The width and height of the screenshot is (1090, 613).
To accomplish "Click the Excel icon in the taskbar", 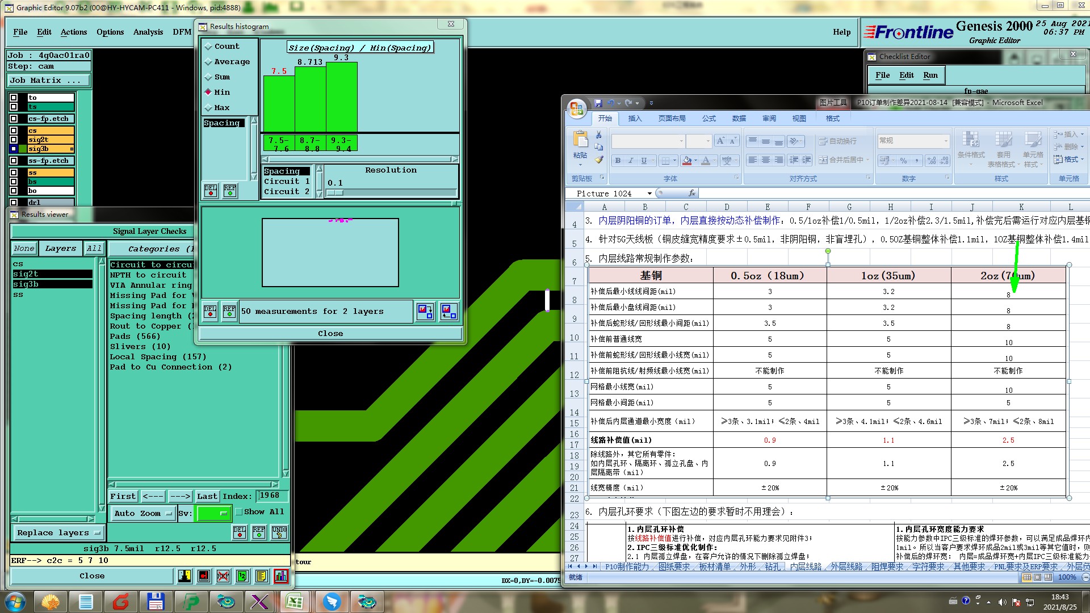I will coord(294,602).
